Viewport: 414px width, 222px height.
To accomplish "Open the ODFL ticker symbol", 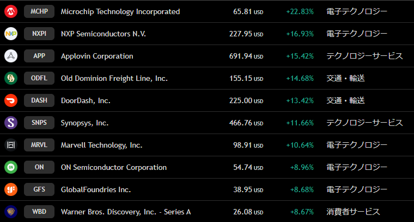I will [39, 78].
